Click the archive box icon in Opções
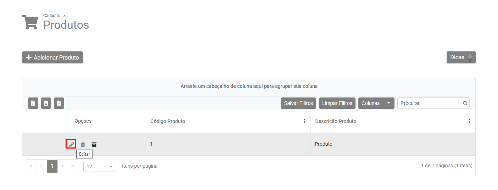The image size is (498, 190). coord(94,144)
